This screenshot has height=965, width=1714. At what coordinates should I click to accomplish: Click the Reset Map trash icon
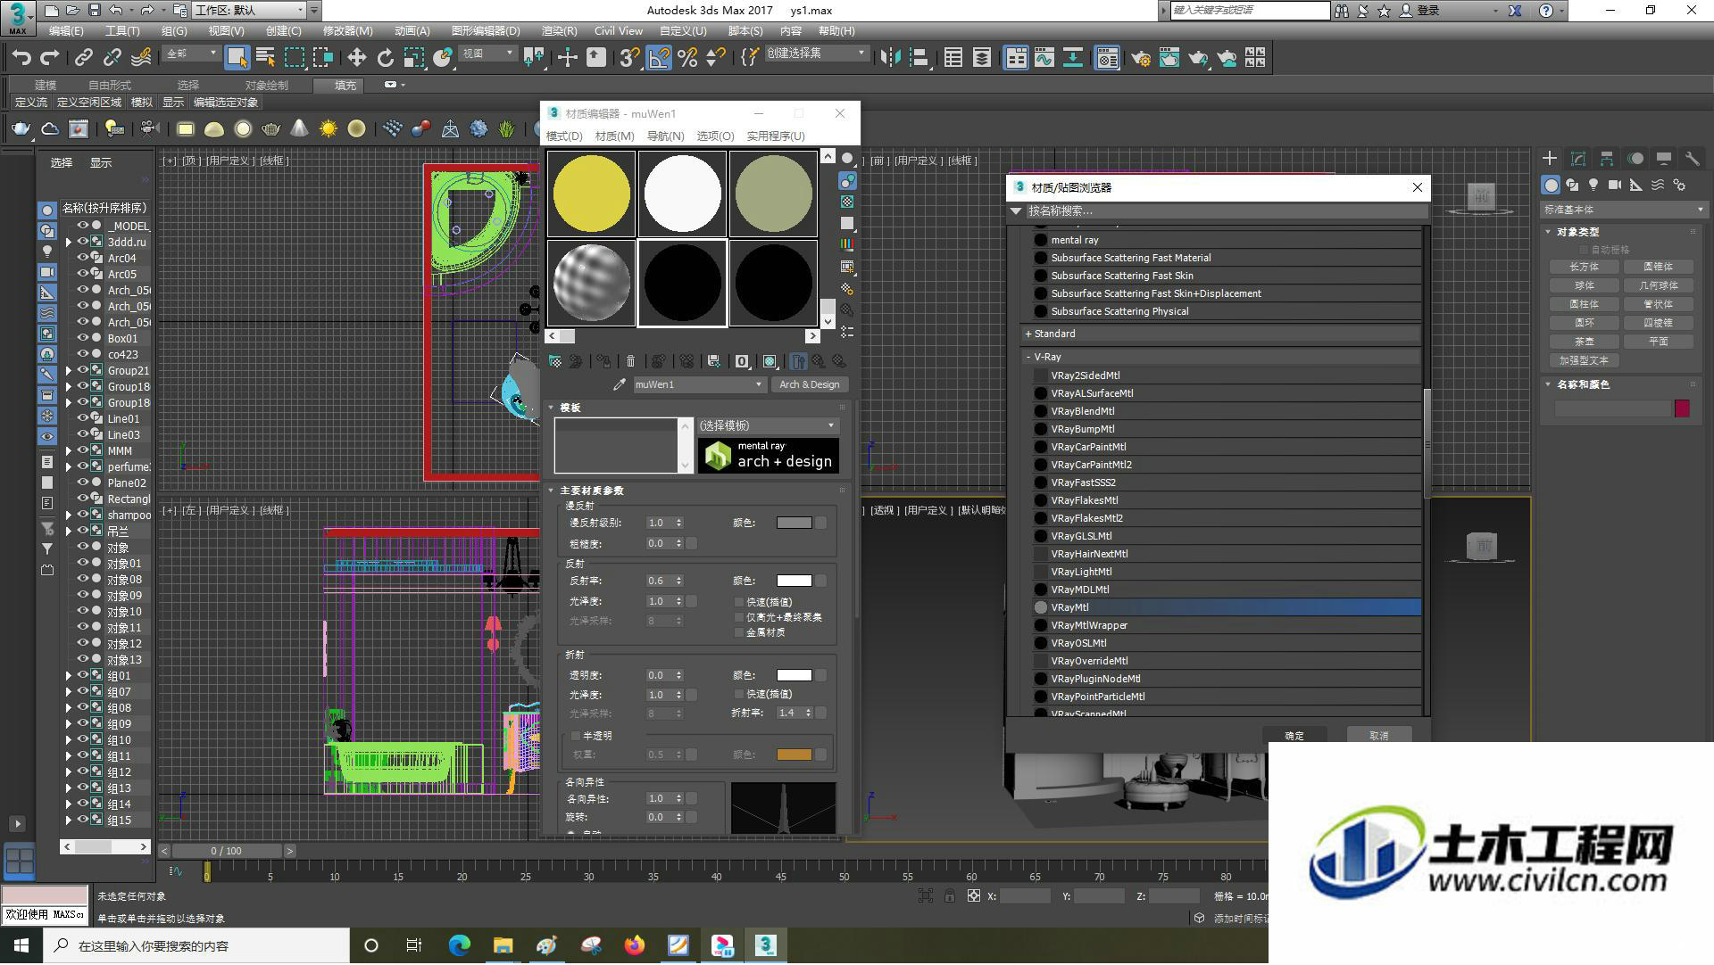coord(630,361)
